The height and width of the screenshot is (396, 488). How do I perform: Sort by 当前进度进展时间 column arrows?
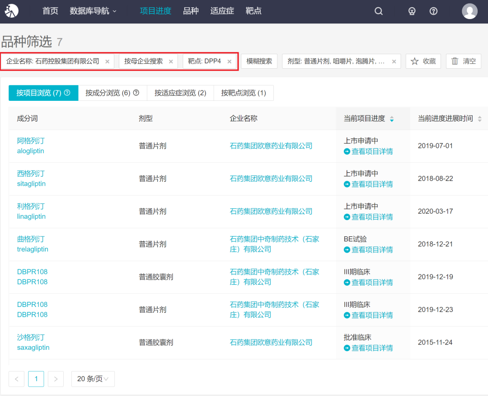point(479,118)
